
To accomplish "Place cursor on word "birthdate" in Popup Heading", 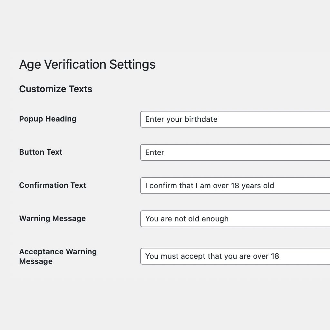I will coord(201,119).
